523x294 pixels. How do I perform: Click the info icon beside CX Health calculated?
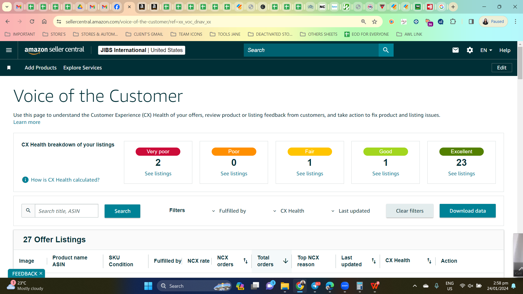[25, 180]
